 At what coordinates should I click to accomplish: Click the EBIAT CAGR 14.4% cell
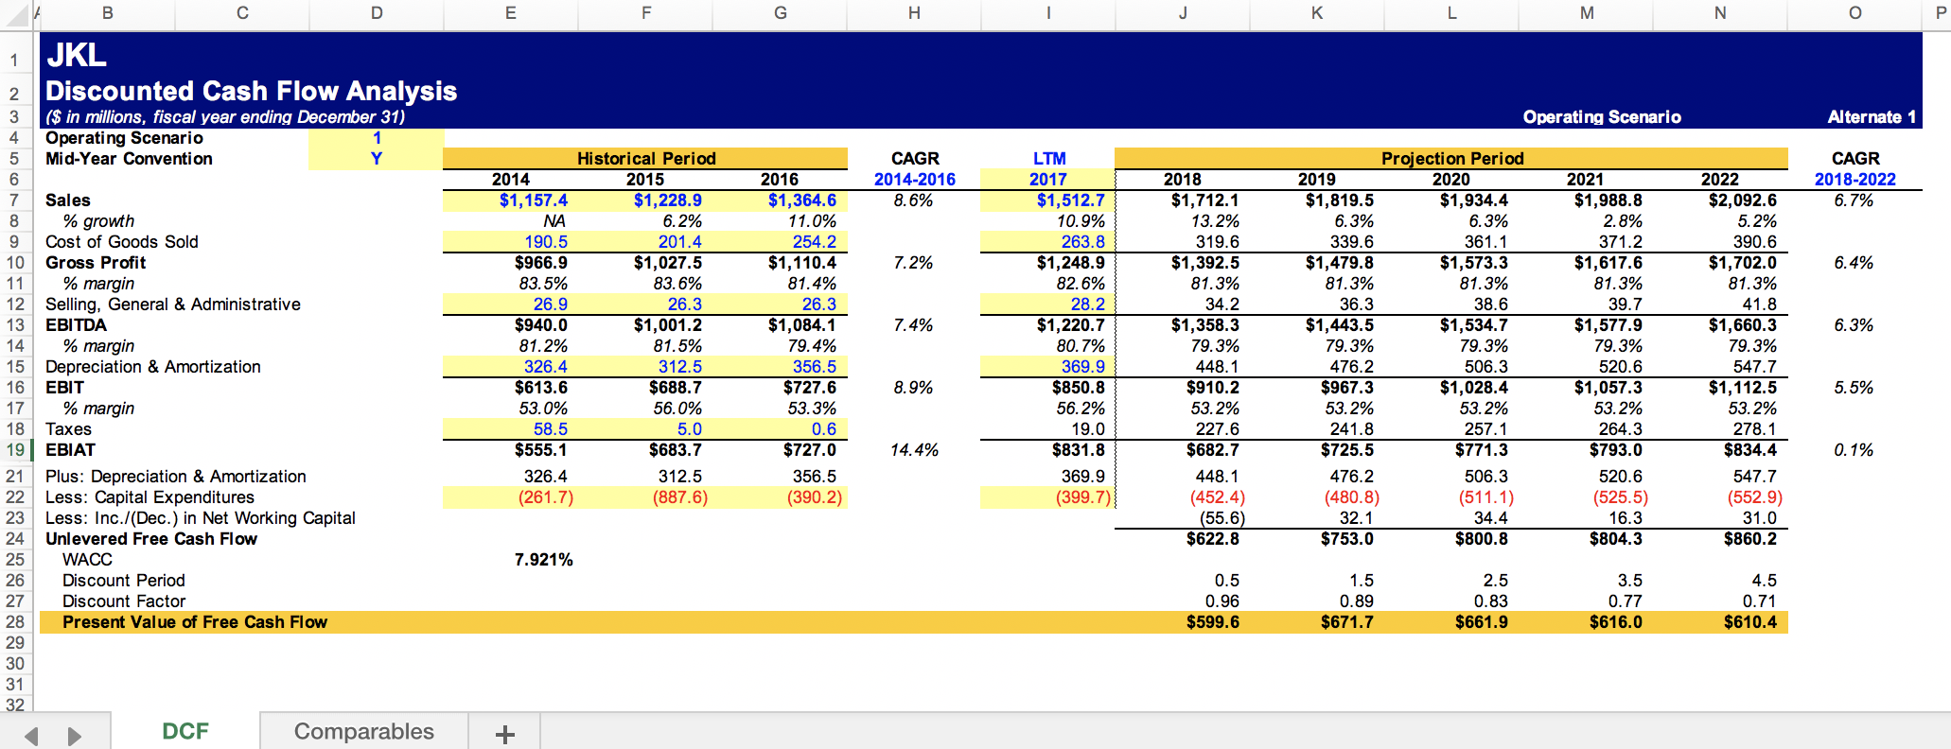pyautogui.click(x=914, y=450)
